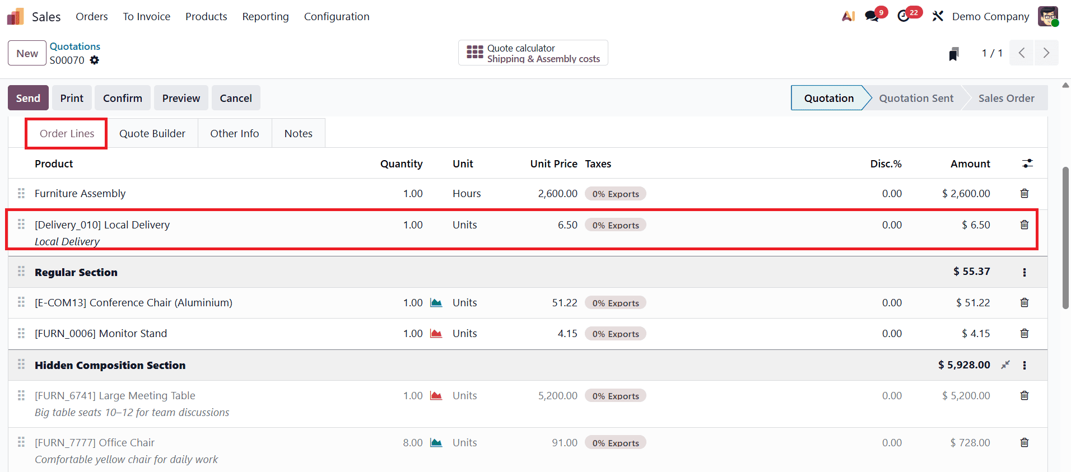Click the collapse icon on Hidden Composition Section

tap(1005, 364)
